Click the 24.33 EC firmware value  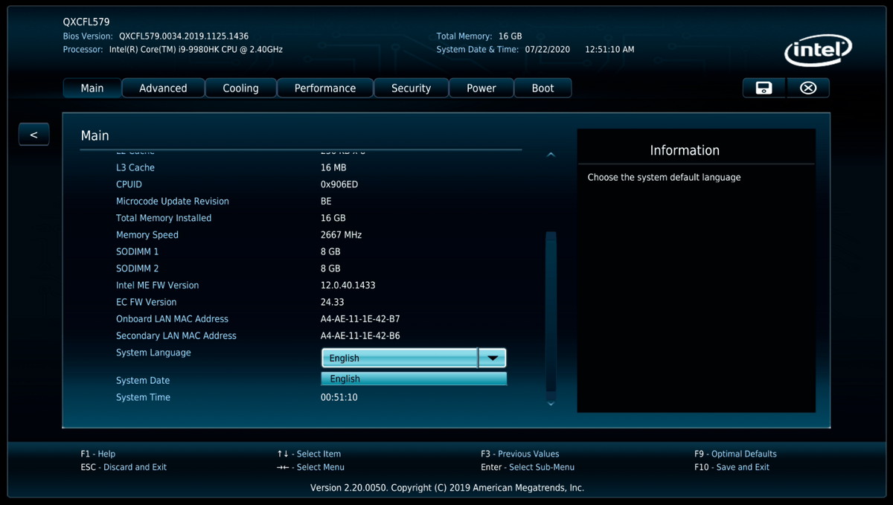coord(333,302)
